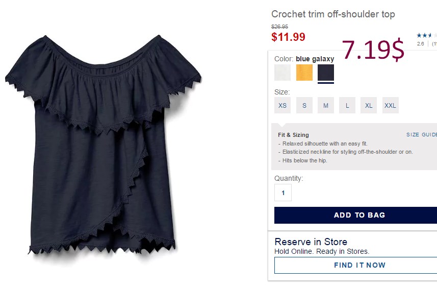437x286 pixels.
Task: Open the Size Guide link
Action: tap(421, 134)
